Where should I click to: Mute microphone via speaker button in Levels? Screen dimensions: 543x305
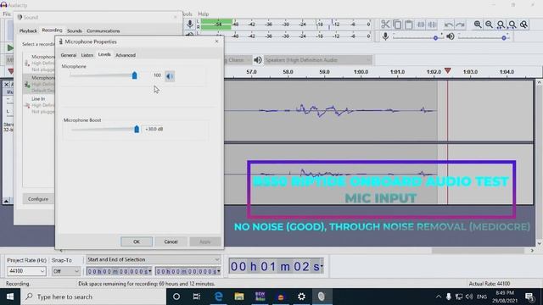[170, 76]
